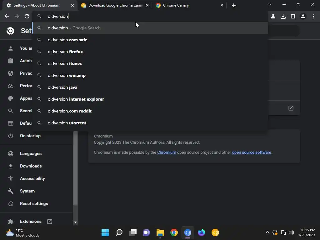
Task: Reload the current page
Action: click(27, 16)
